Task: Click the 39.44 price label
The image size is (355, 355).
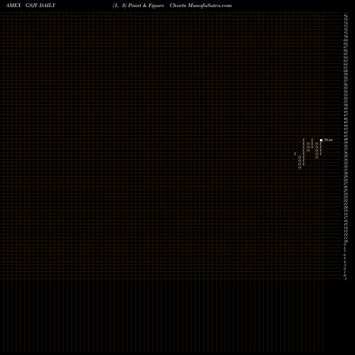Action: [328, 140]
